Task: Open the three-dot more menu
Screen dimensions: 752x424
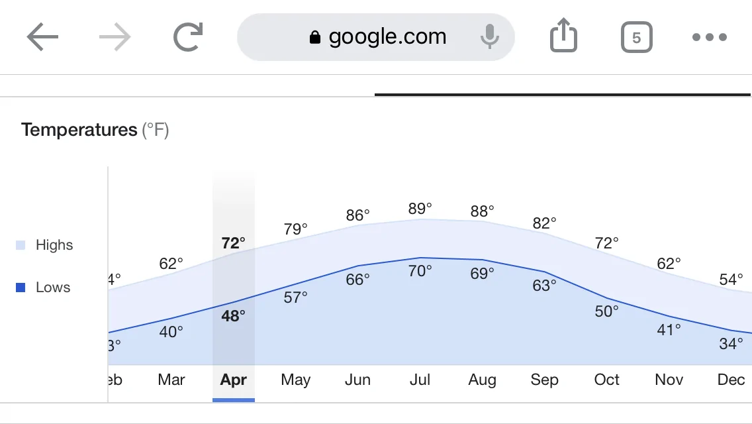Action: pyautogui.click(x=710, y=37)
